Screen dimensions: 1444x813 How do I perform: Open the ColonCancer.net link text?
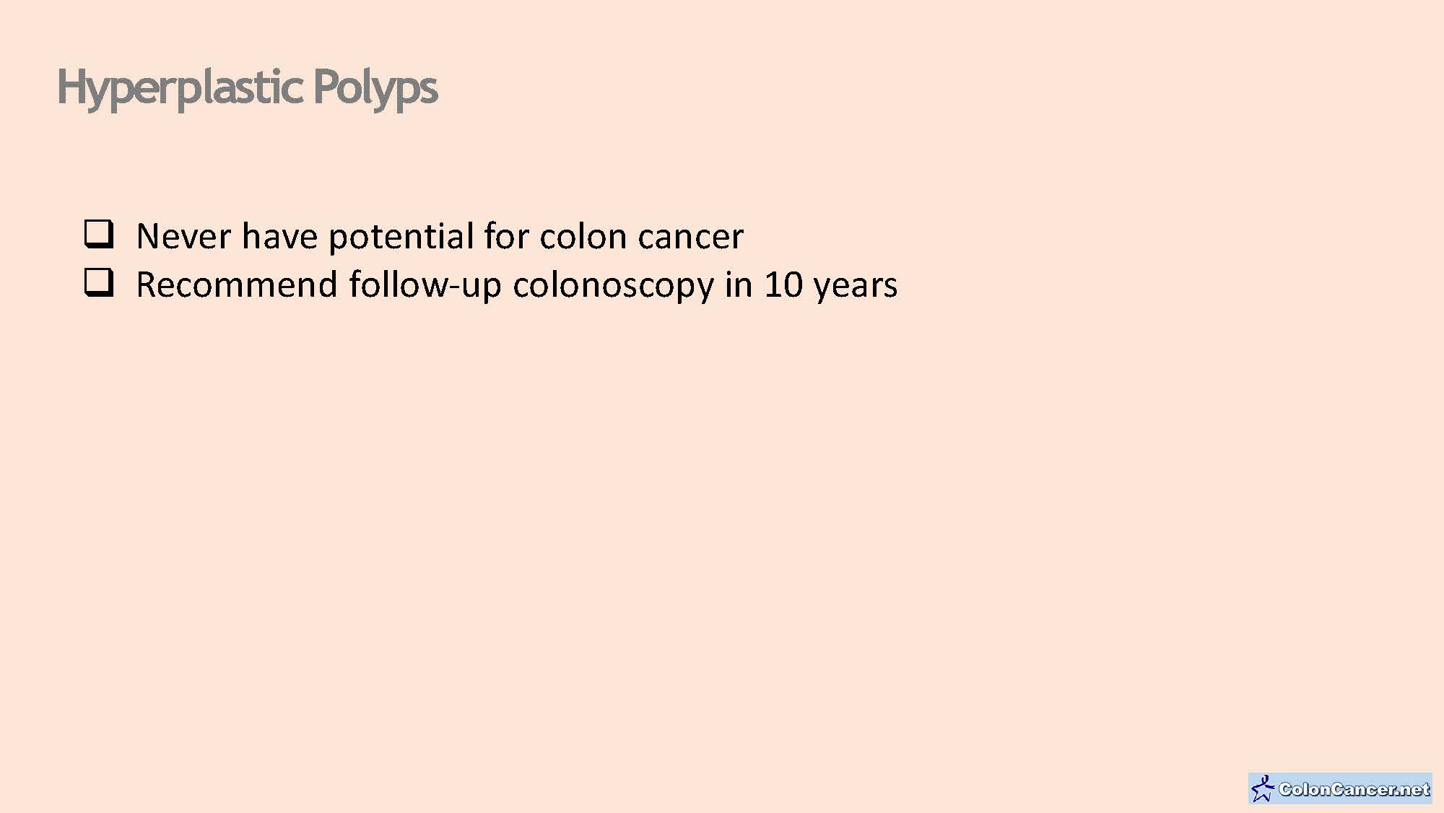(x=1353, y=789)
